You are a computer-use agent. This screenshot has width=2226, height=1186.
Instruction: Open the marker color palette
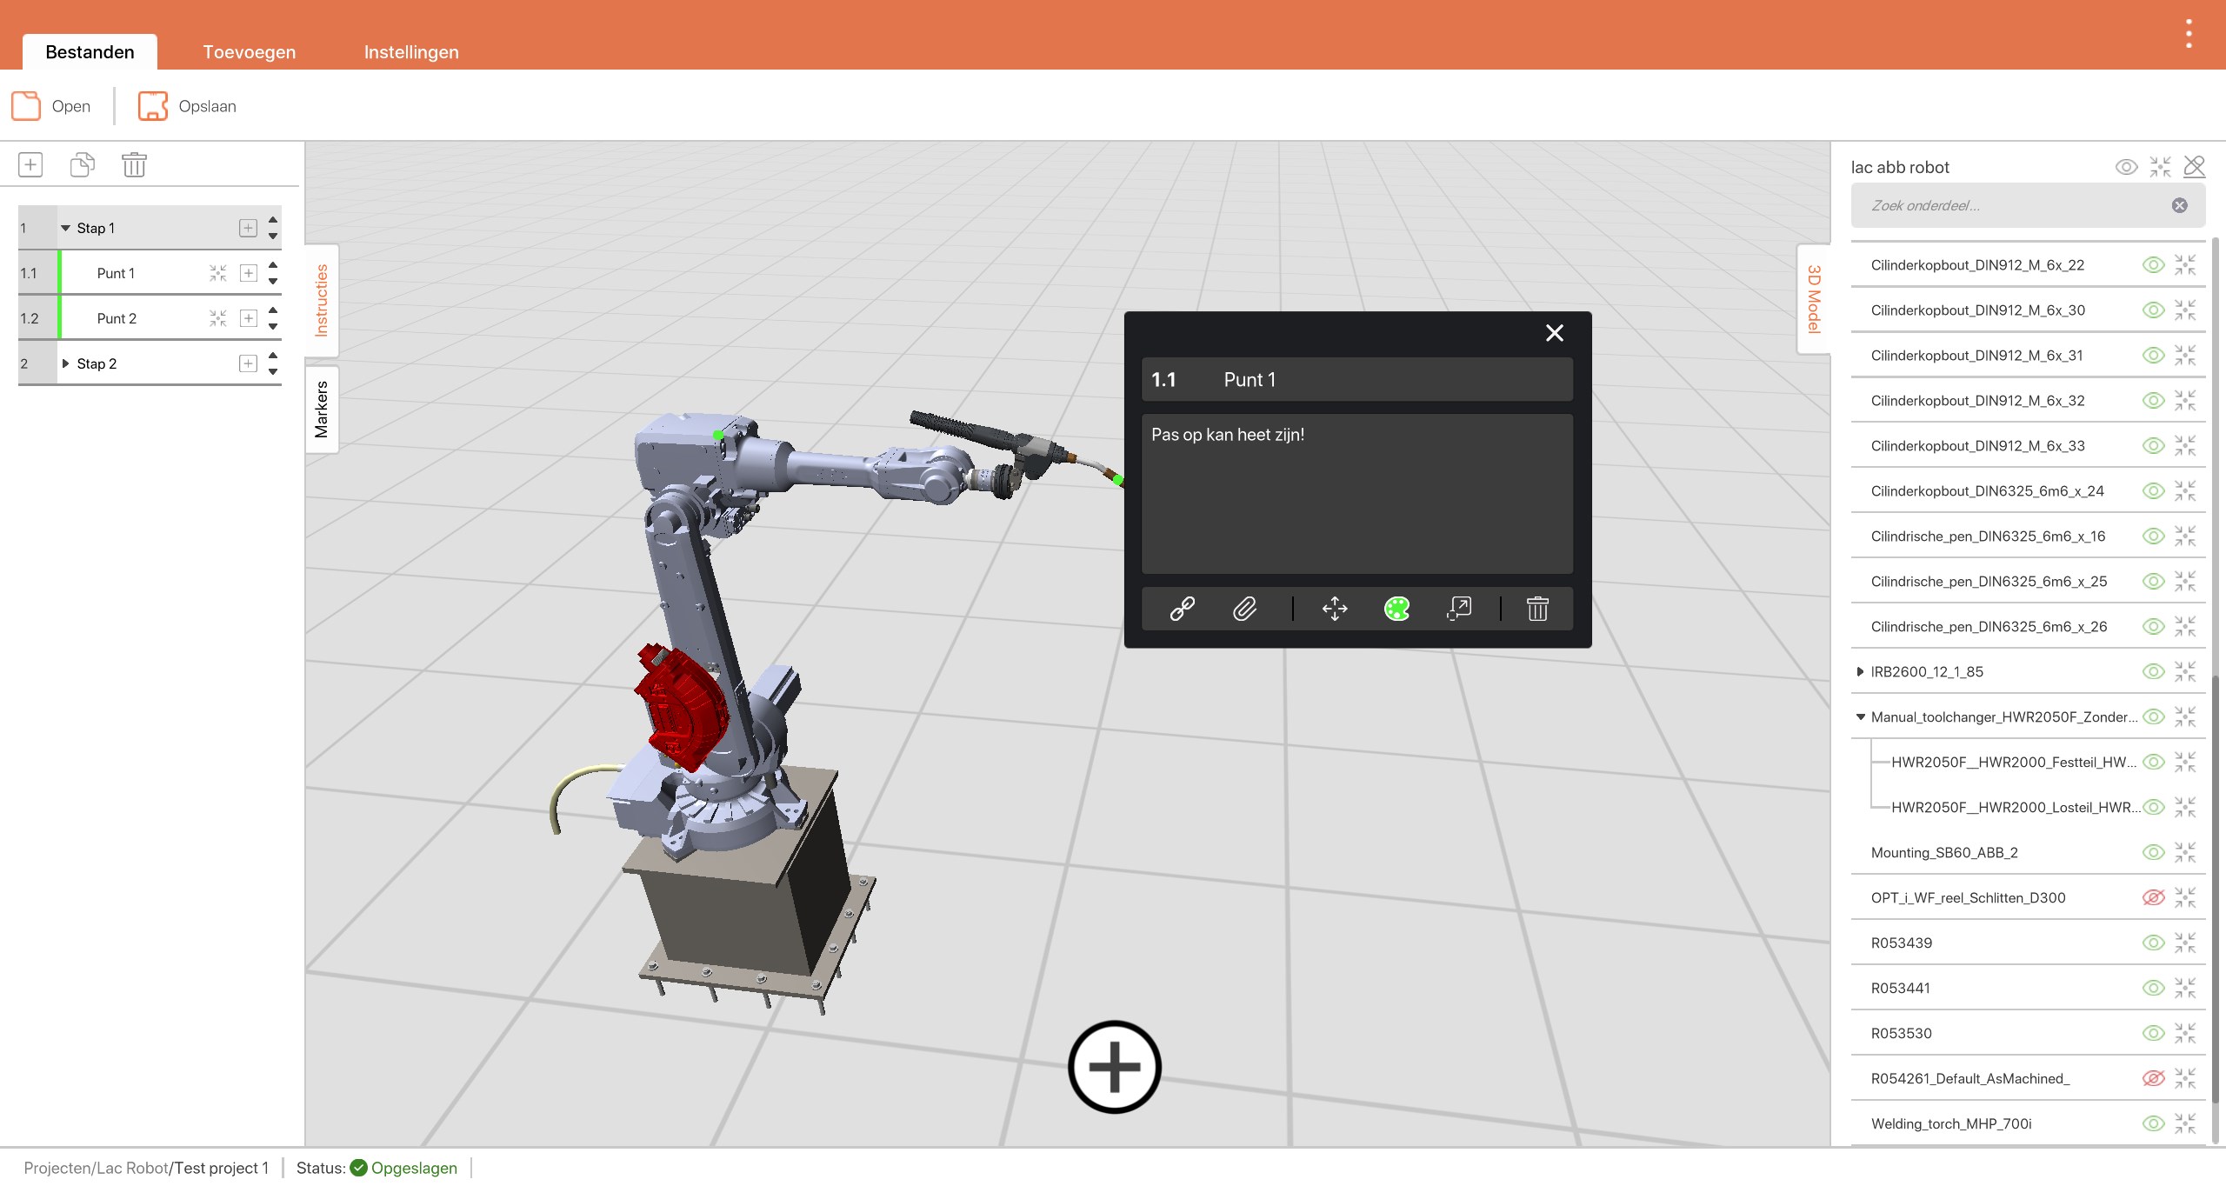click(x=1396, y=609)
